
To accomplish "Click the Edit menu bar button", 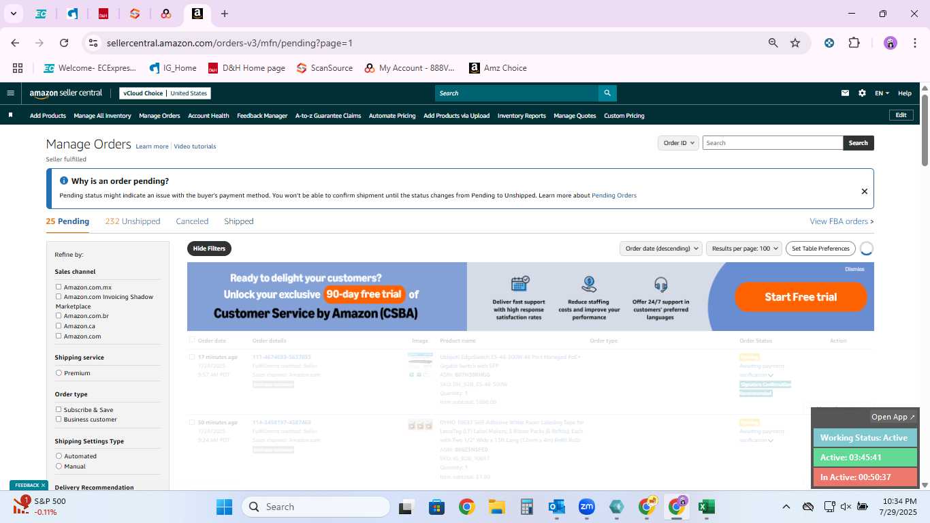I will [x=901, y=115].
